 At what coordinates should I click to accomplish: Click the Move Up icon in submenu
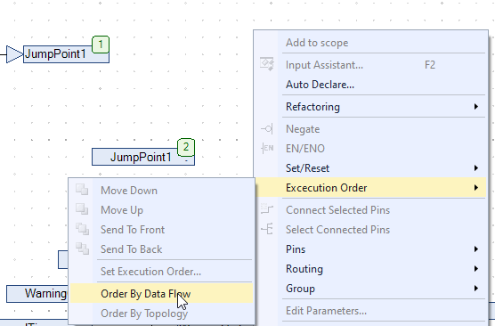[82, 209]
